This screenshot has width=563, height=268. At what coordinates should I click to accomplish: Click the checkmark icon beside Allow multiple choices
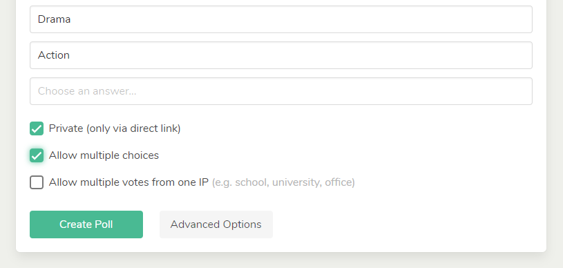(37, 155)
